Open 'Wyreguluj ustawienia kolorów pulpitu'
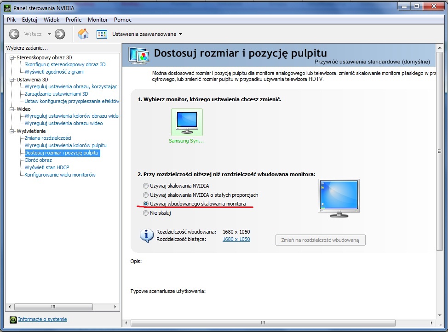448x332 pixels. pos(65,145)
